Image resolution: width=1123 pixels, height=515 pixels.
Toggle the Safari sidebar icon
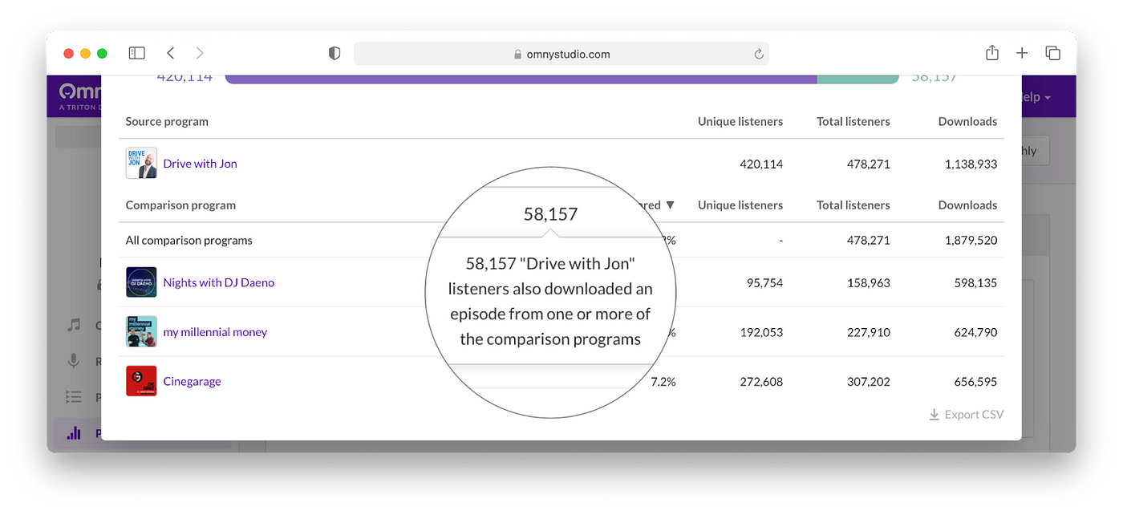tap(137, 53)
